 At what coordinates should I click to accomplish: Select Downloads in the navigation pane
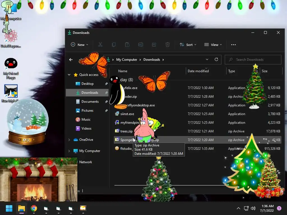coord(87,92)
